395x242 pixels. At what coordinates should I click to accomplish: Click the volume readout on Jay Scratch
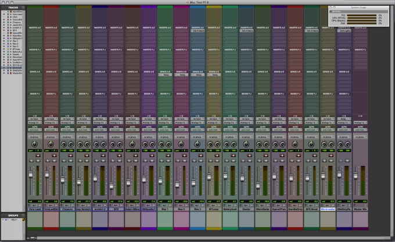click(x=84, y=201)
